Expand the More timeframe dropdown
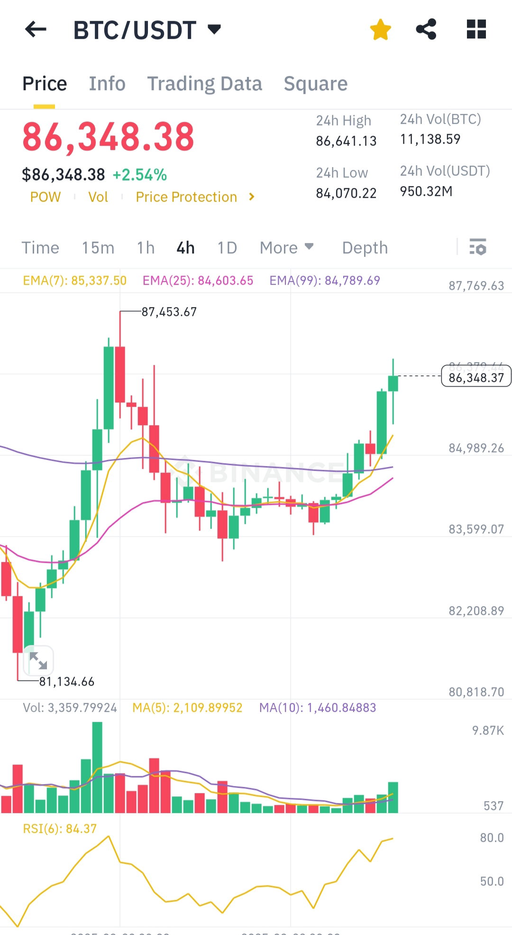 pyautogui.click(x=287, y=248)
